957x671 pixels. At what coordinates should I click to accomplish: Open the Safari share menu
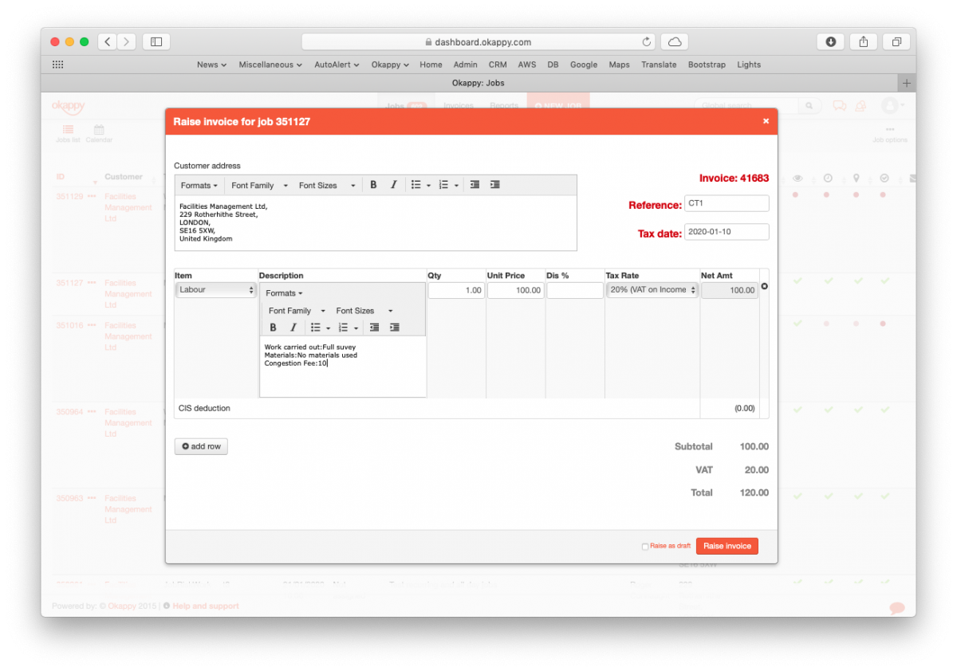864,41
